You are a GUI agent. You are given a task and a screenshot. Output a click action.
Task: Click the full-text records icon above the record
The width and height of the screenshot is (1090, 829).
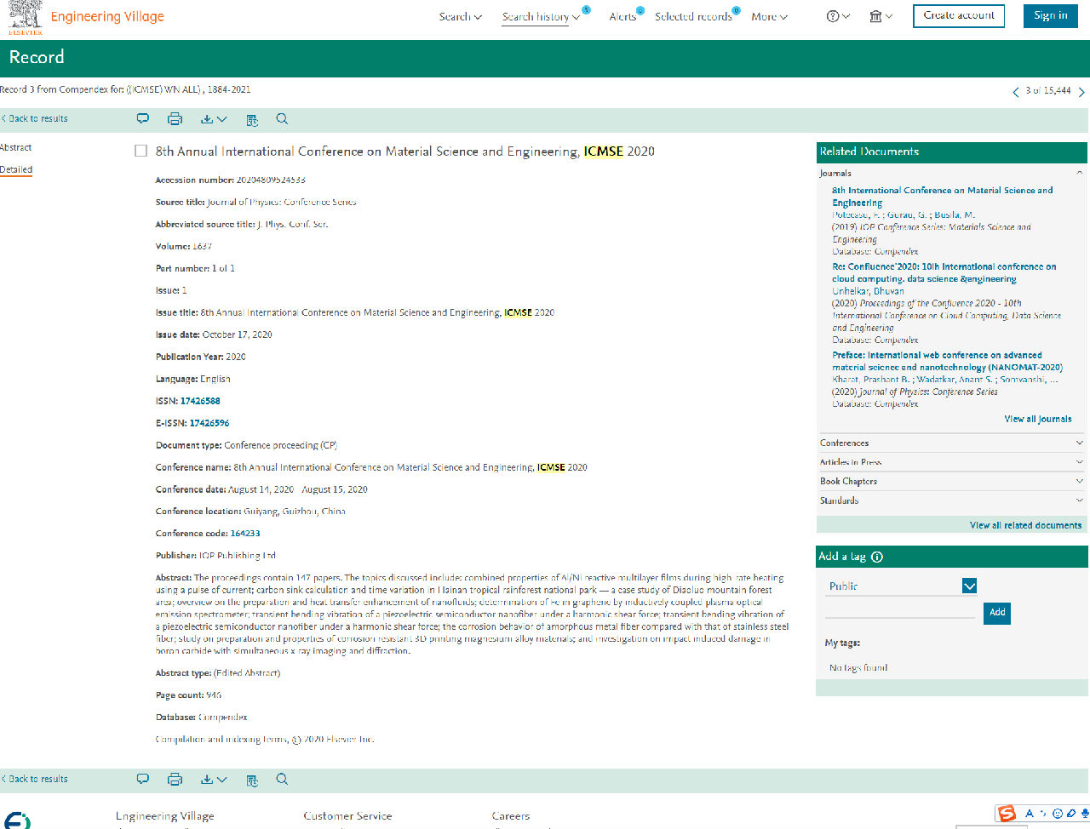coord(252,120)
